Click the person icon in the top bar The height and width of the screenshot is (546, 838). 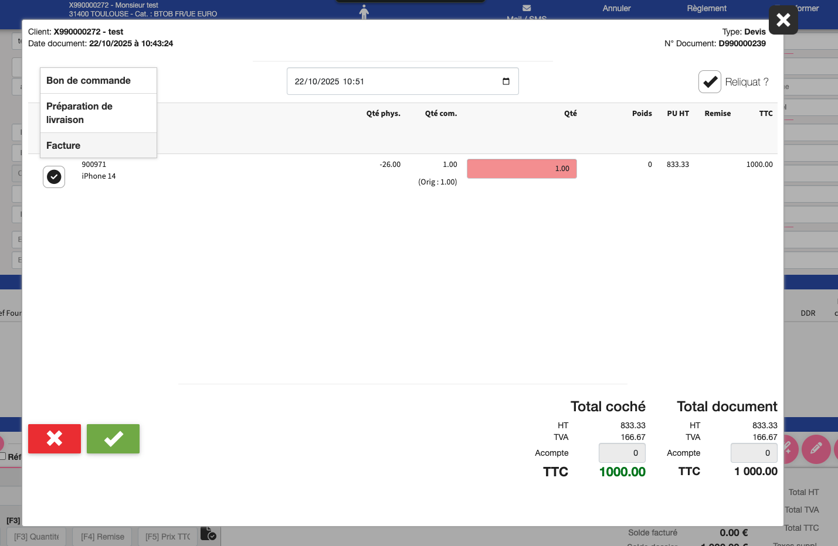click(364, 12)
